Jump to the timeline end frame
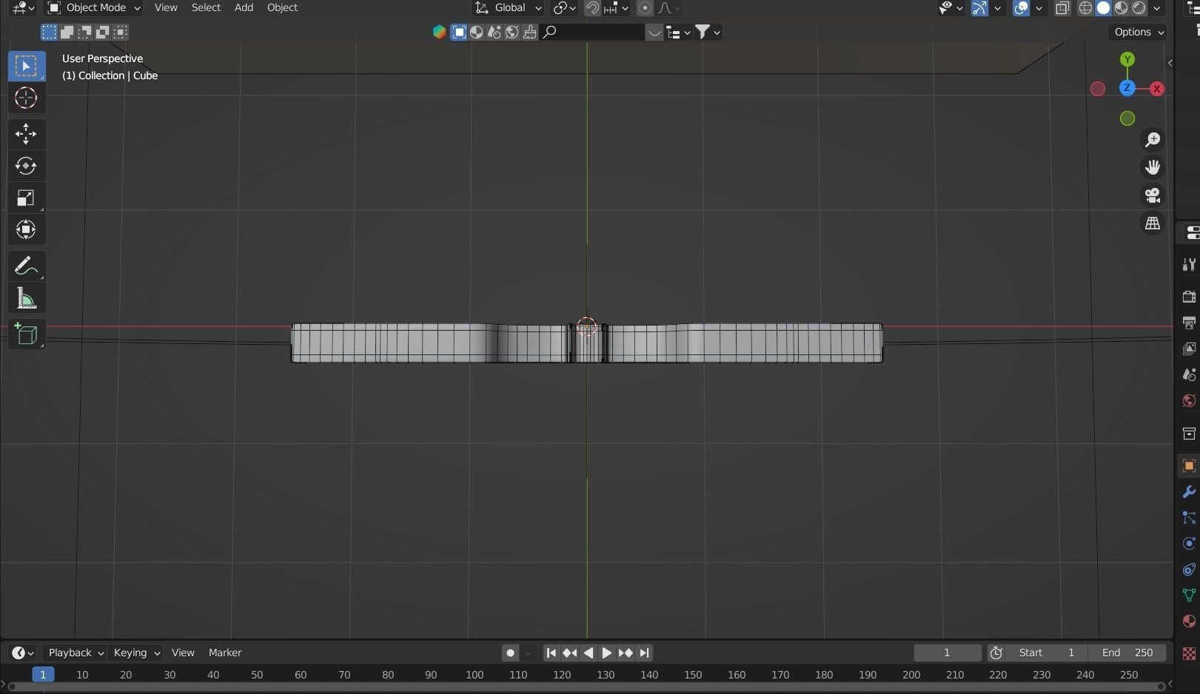The width and height of the screenshot is (1200, 694). coord(645,653)
